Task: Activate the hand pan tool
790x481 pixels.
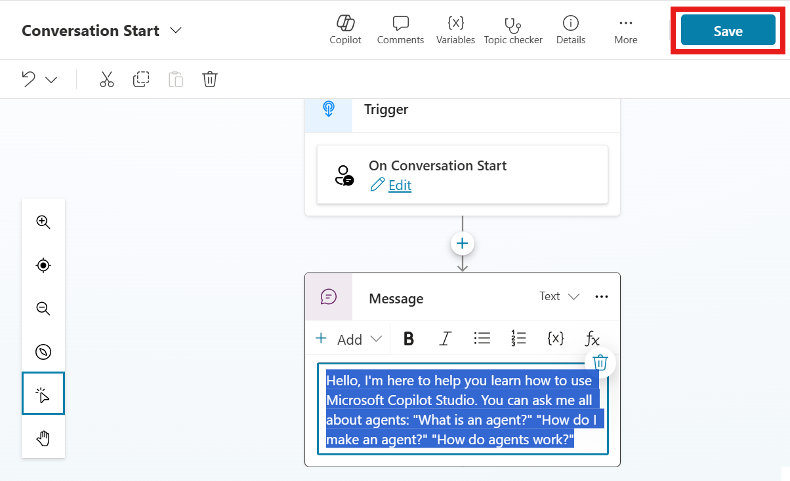Action: (43, 438)
